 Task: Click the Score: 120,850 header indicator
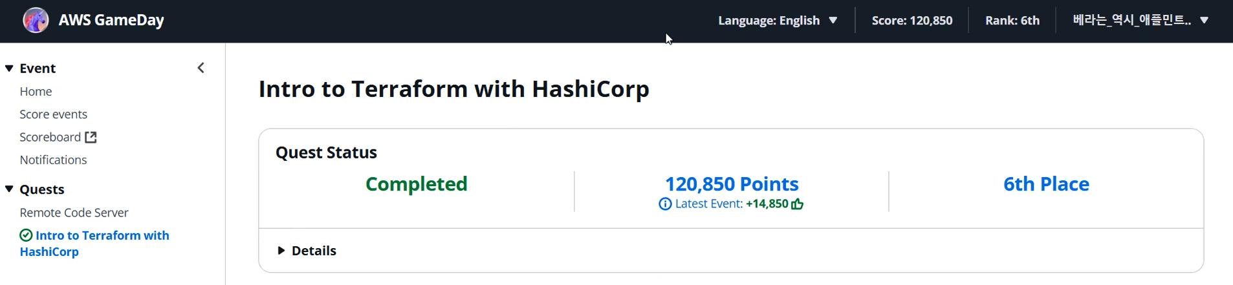[x=912, y=21]
